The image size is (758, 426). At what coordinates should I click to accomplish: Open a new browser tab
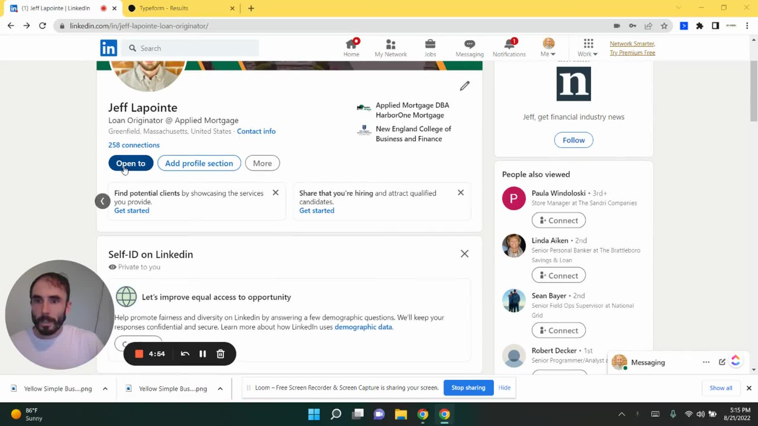pyautogui.click(x=251, y=8)
